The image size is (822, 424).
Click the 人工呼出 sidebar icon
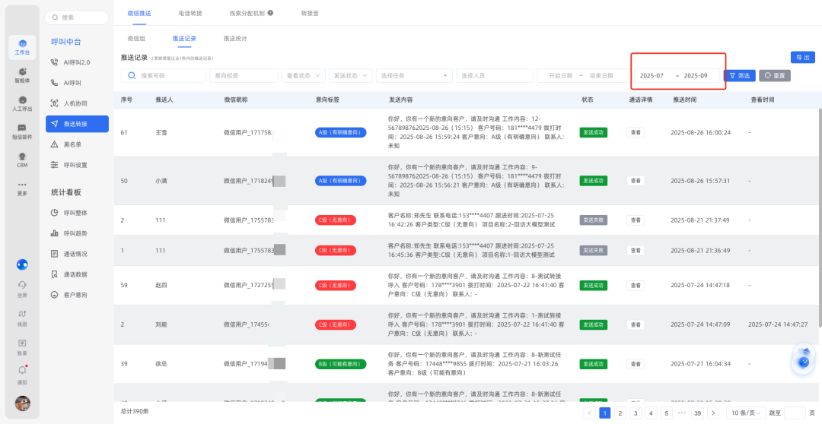[22, 103]
